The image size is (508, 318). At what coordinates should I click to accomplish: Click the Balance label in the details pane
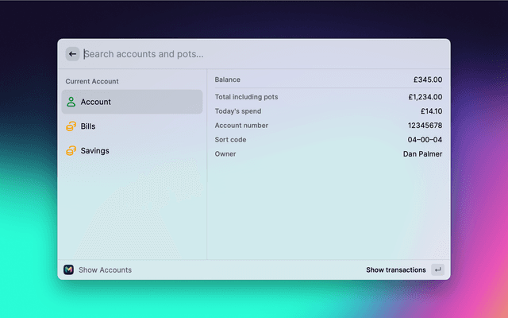click(x=227, y=79)
